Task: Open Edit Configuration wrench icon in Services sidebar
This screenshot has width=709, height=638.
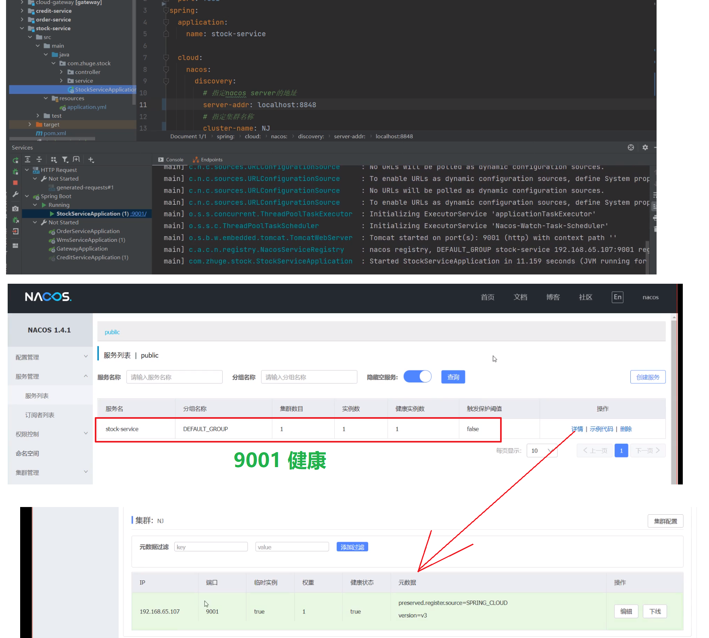Action: pos(15,194)
